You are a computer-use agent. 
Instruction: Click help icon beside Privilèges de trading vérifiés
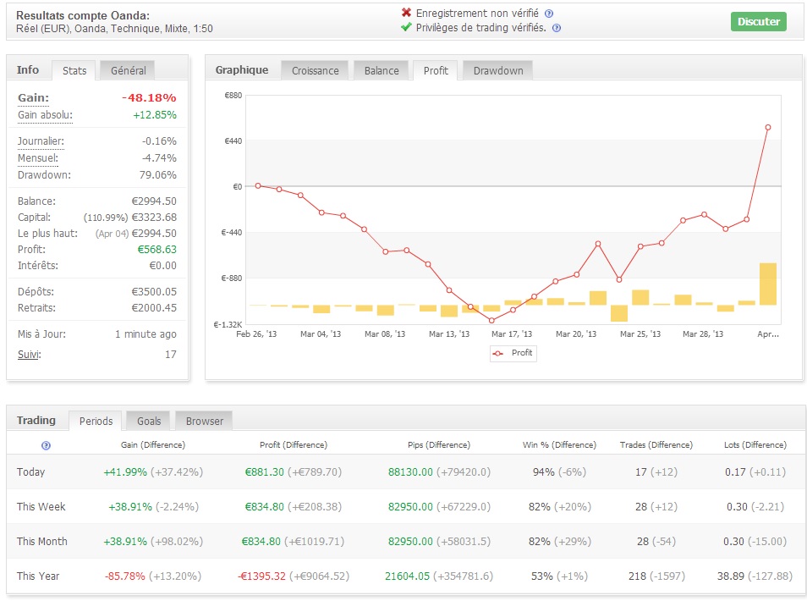557,28
